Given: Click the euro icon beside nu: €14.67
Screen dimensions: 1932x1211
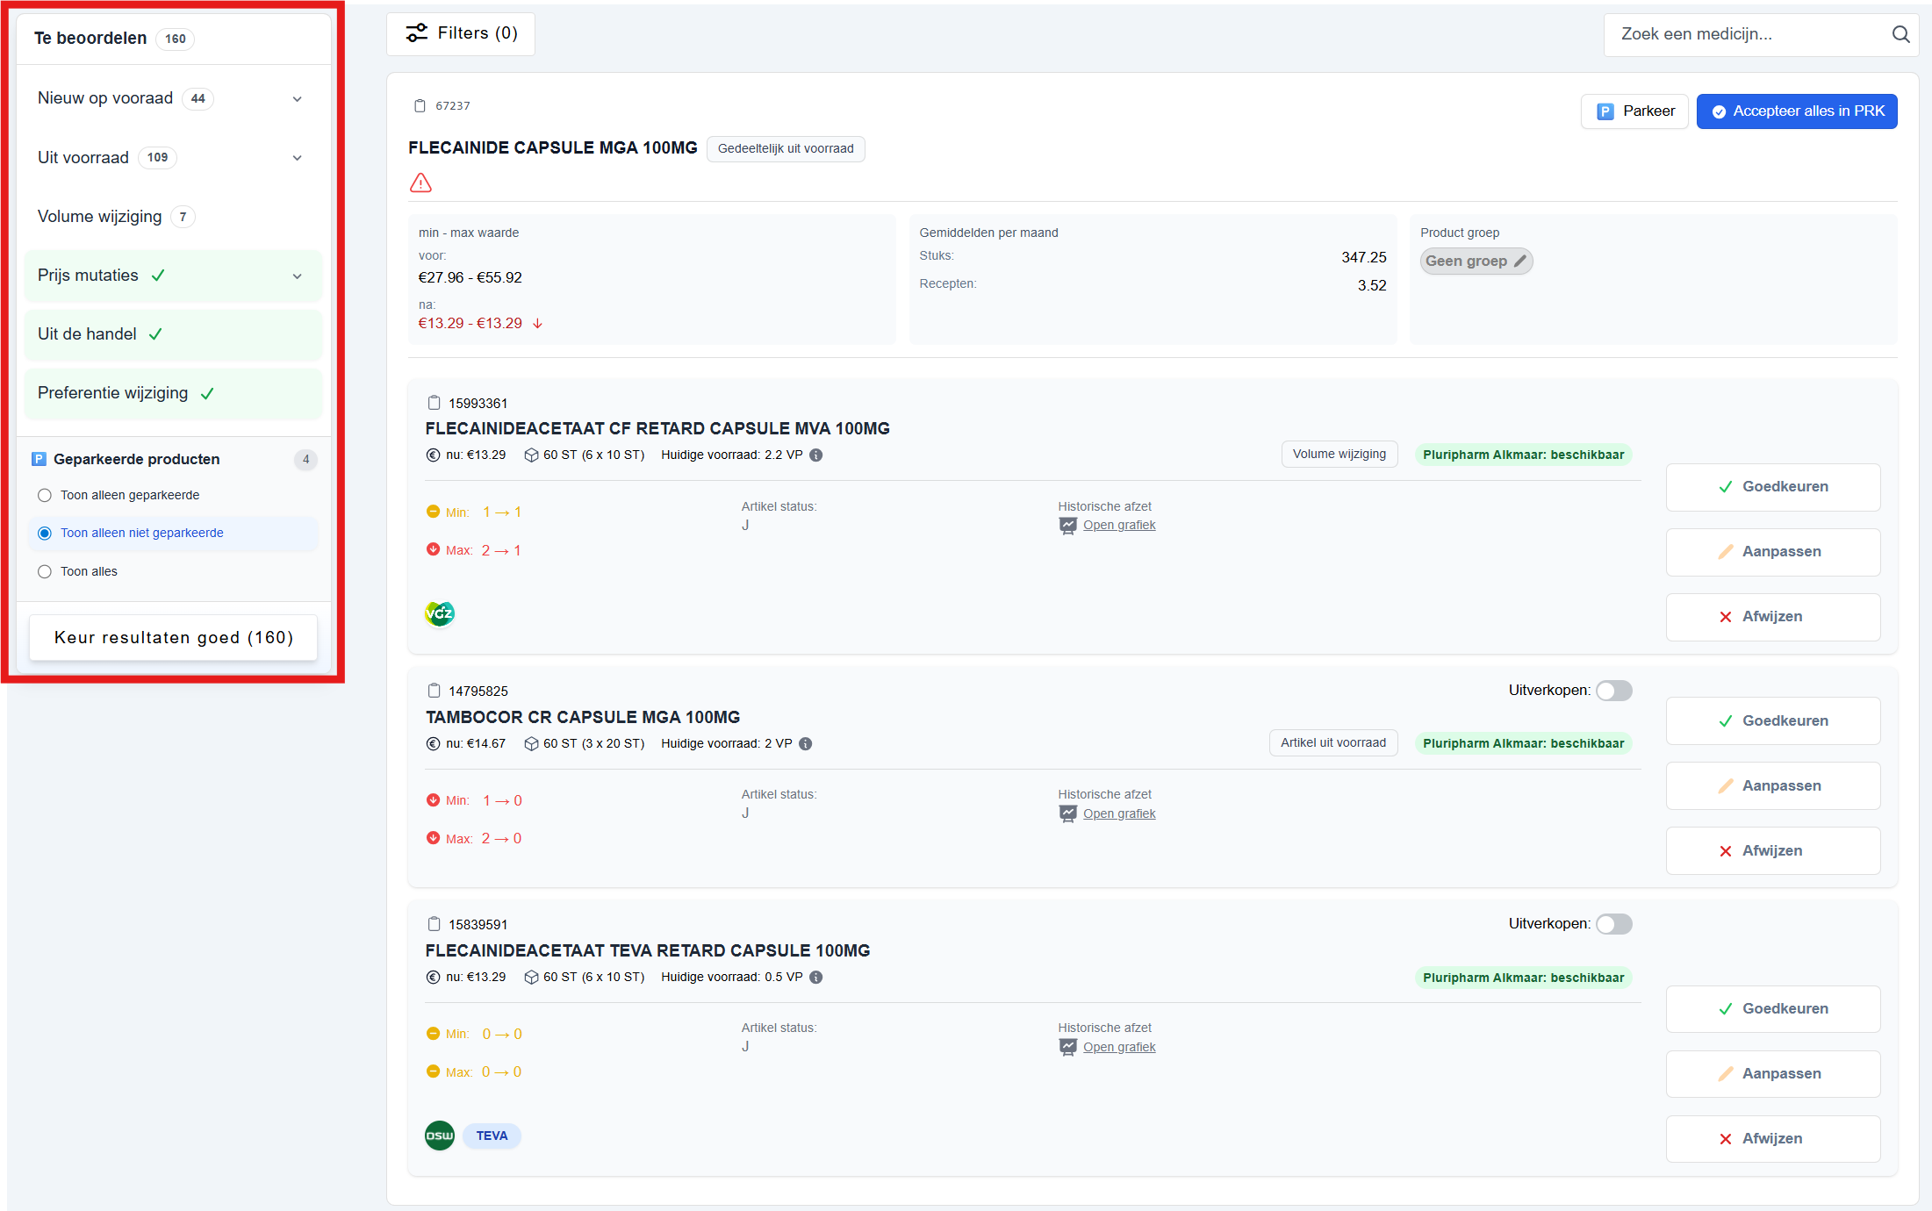Looking at the screenshot, I should tap(433, 743).
